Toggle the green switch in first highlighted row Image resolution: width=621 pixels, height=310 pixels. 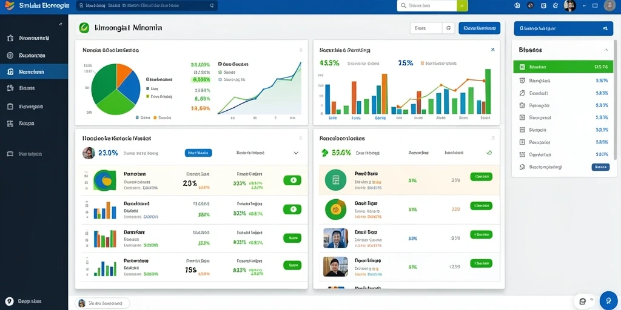292,180
